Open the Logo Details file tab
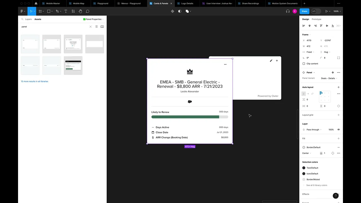This screenshot has width=361, height=203. pos(187,3)
